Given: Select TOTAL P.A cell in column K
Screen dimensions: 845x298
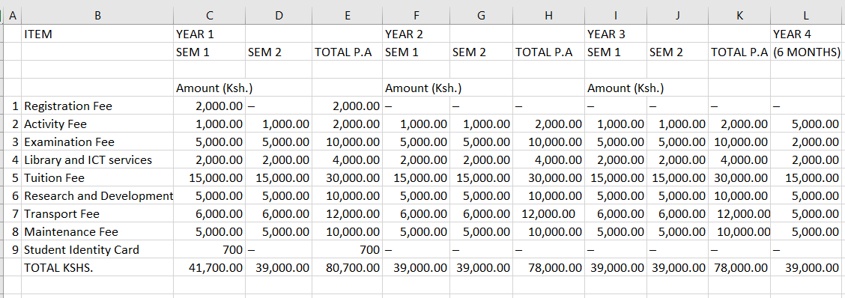Looking at the screenshot, I should (739, 52).
